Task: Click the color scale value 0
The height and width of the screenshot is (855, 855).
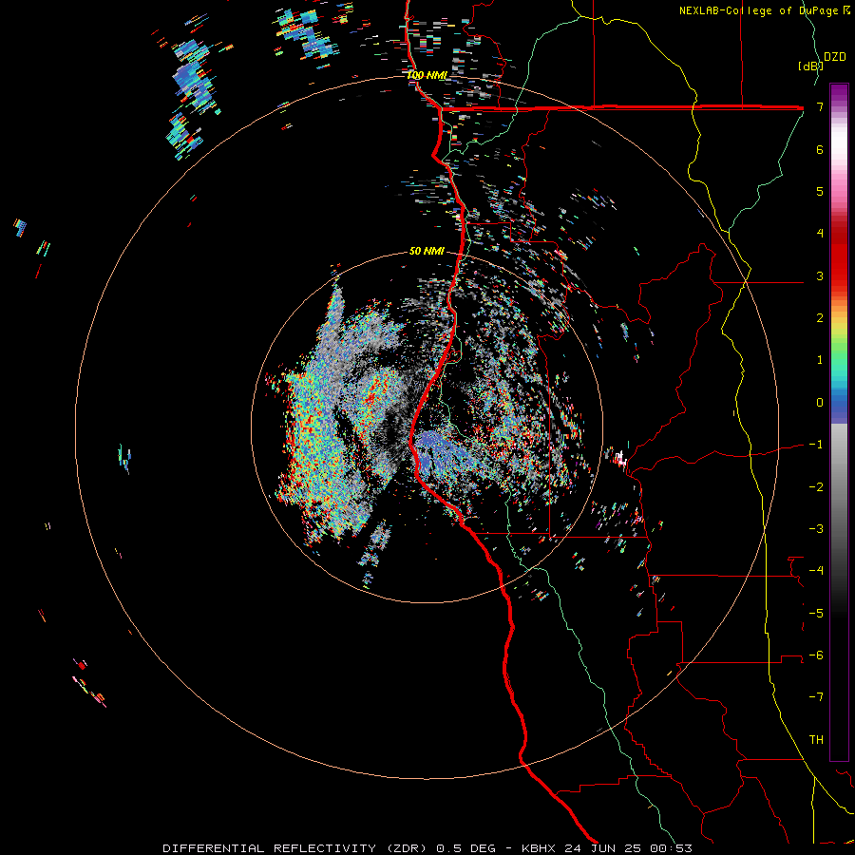Action: tap(820, 403)
